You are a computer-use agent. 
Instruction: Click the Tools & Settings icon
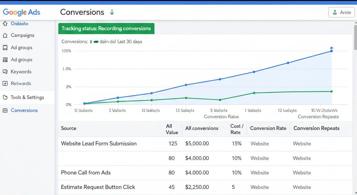pos(5,97)
